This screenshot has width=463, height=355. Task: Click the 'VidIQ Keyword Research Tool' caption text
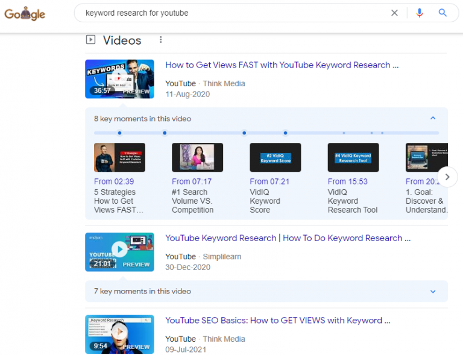tap(353, 201)
